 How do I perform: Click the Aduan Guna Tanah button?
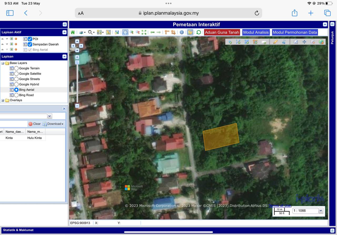(222, 32)
